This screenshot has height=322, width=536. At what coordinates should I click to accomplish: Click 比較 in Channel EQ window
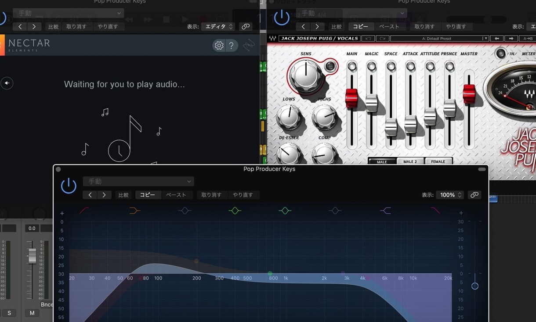[123, 195]
